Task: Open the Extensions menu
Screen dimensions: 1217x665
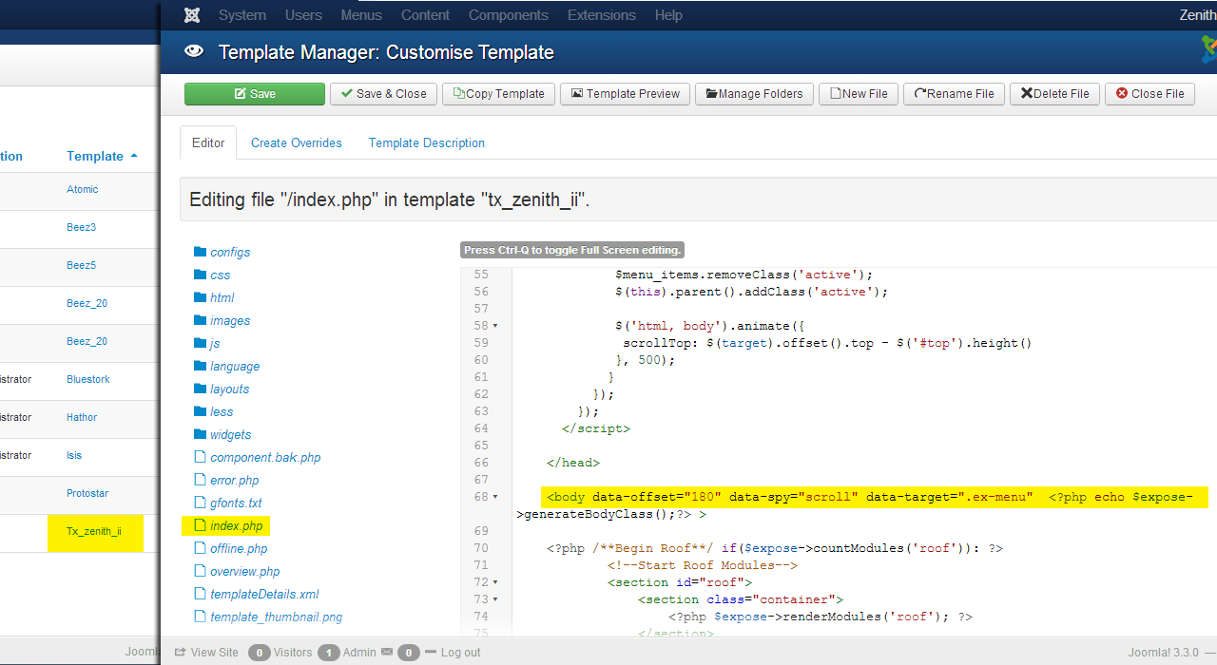Action: (601, 14)
